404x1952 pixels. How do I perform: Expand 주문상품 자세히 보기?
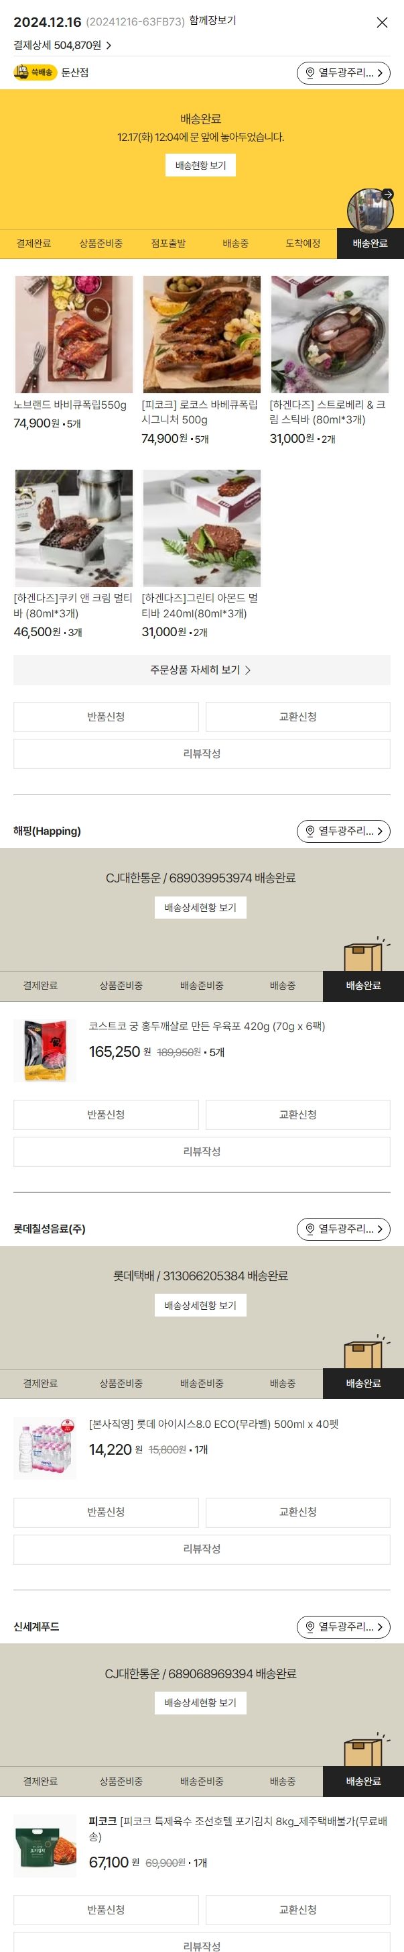[202, 670]
